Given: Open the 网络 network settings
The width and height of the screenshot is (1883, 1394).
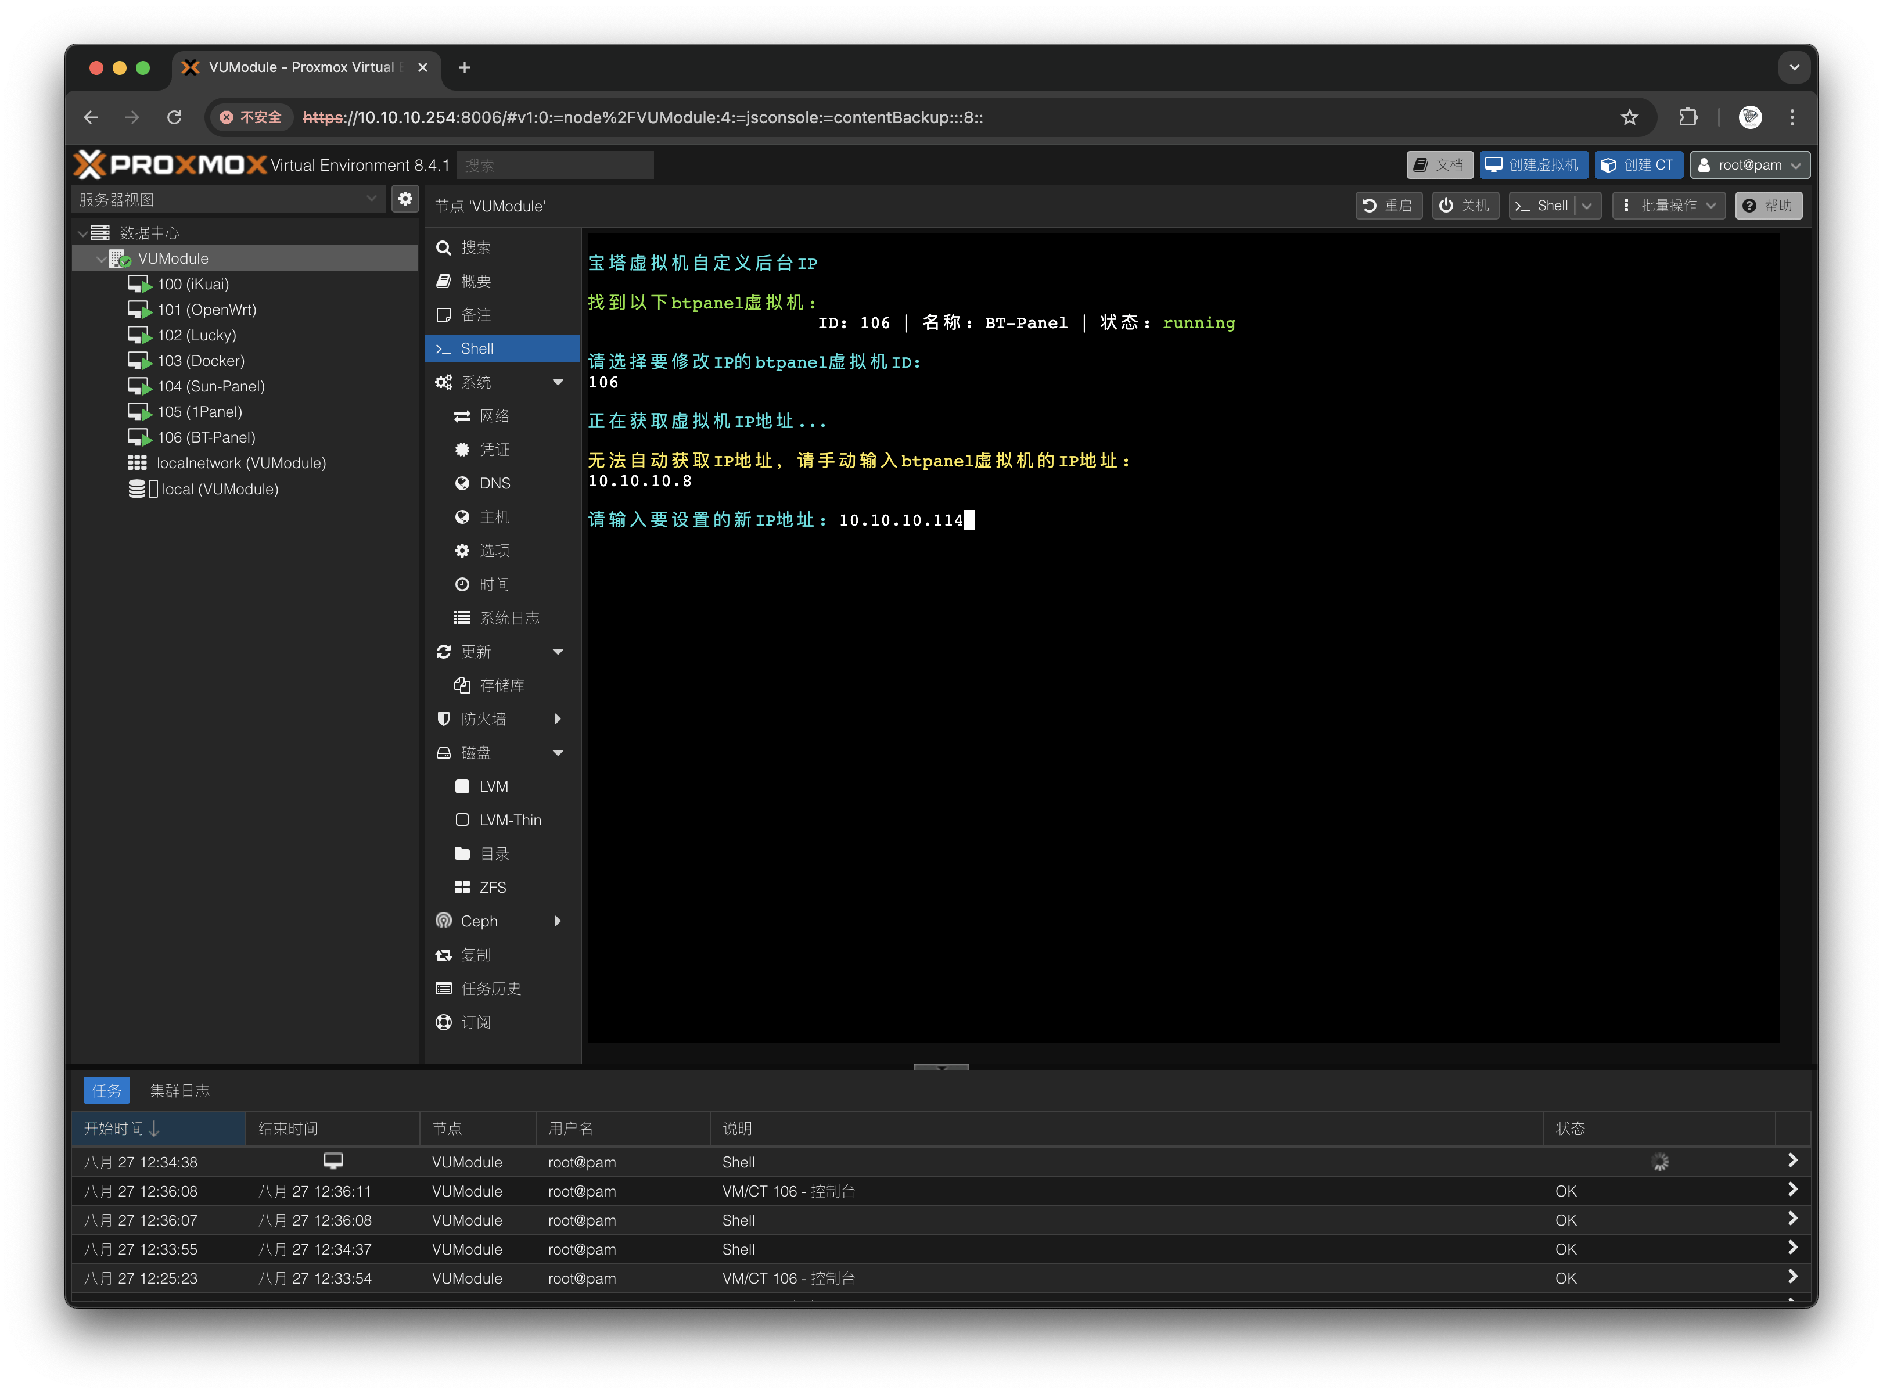Looking at the screenshot, I should [x=494, y=416].
